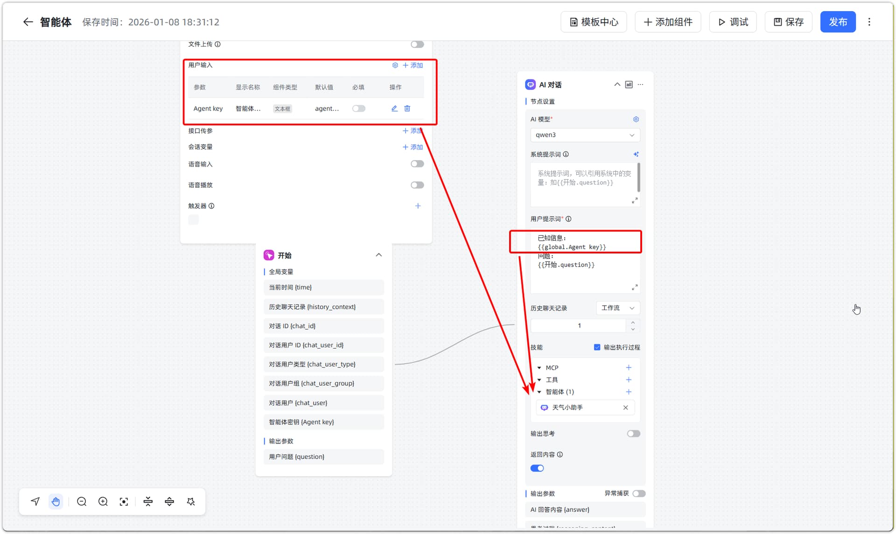
Task: Click the 发布 button
Action: (x=838, y=22)
